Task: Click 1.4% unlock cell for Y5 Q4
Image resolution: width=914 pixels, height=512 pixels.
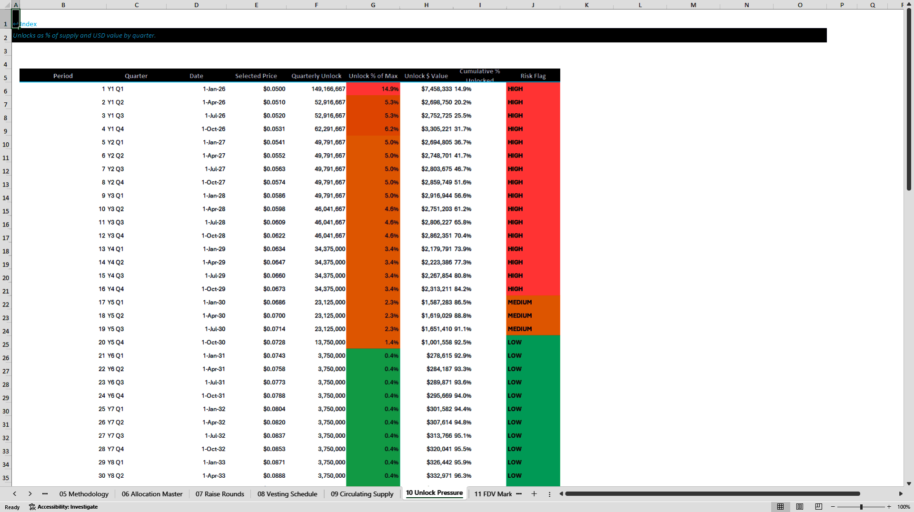Action: 373,342
